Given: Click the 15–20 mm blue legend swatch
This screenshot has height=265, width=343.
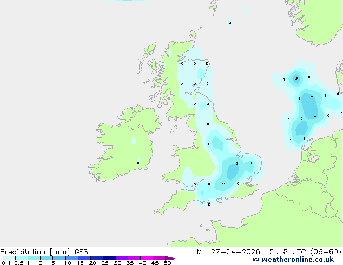Looking at the screenshot, I should click(x=84, y=258).
